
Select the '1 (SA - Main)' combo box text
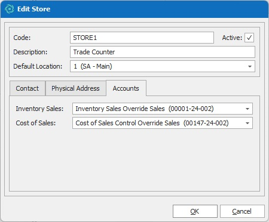93,66
